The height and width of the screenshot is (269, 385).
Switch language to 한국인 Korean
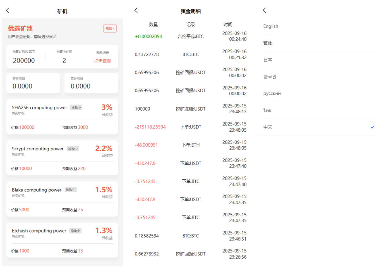[x=270, y=77]
